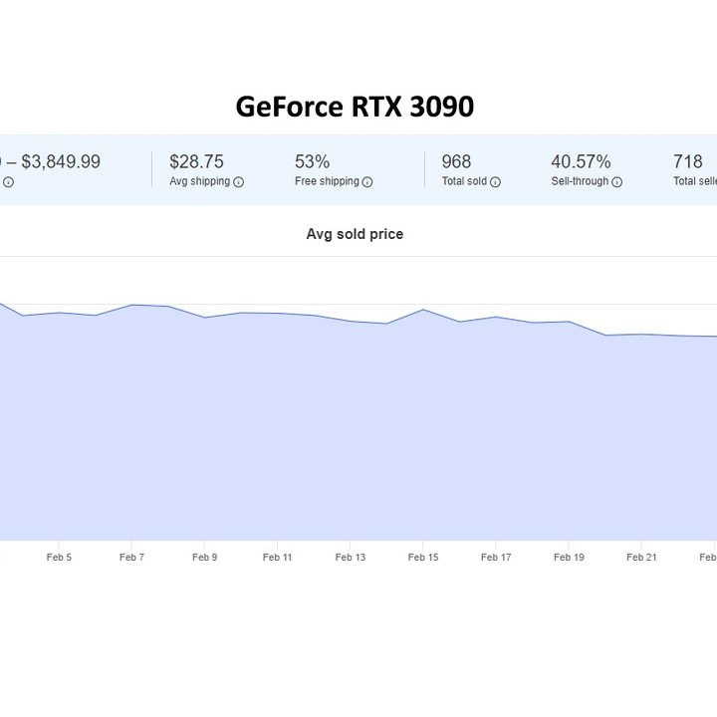Click the Feb 9 axis label

pyautogui.click(x=204, y=557)
